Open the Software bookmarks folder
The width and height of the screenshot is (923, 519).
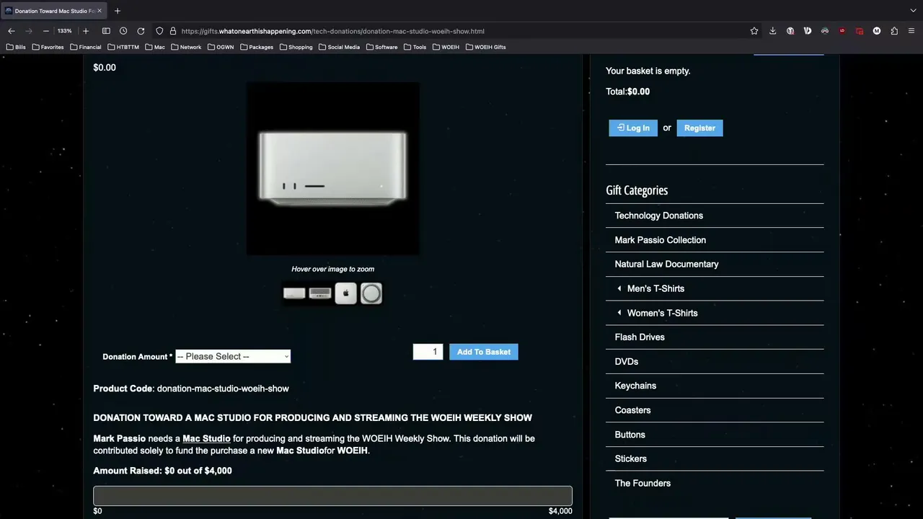(x=382, y=47)
